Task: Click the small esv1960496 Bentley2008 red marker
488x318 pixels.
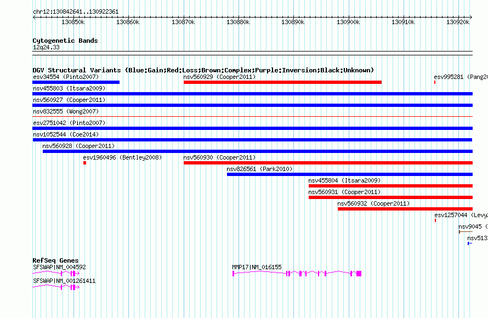Action: tap(84, 163)
